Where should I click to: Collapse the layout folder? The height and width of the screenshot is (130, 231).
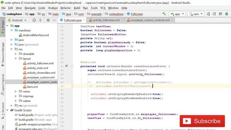[16, 58]
